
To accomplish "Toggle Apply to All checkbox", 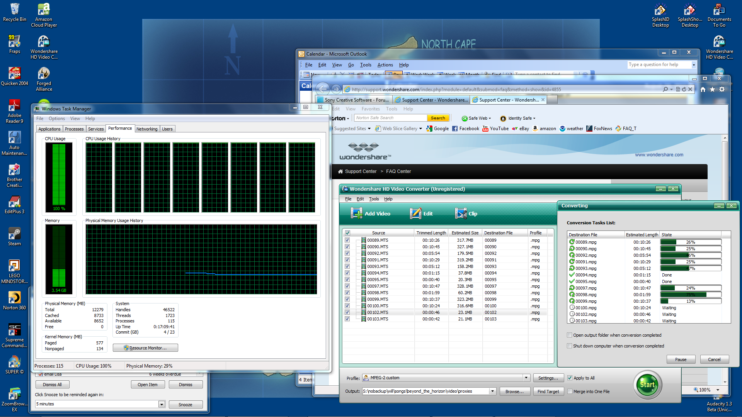I will click(x=570, y=378).
